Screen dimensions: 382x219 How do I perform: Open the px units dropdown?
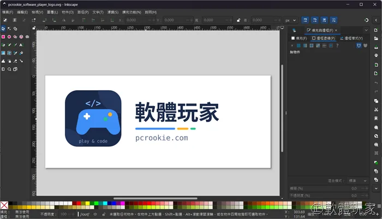click(x=290, y=20)
